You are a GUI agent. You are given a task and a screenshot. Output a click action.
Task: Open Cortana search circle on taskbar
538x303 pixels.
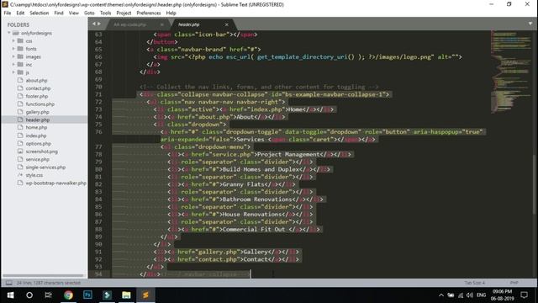pyautogui.click(x=29, y=295)
